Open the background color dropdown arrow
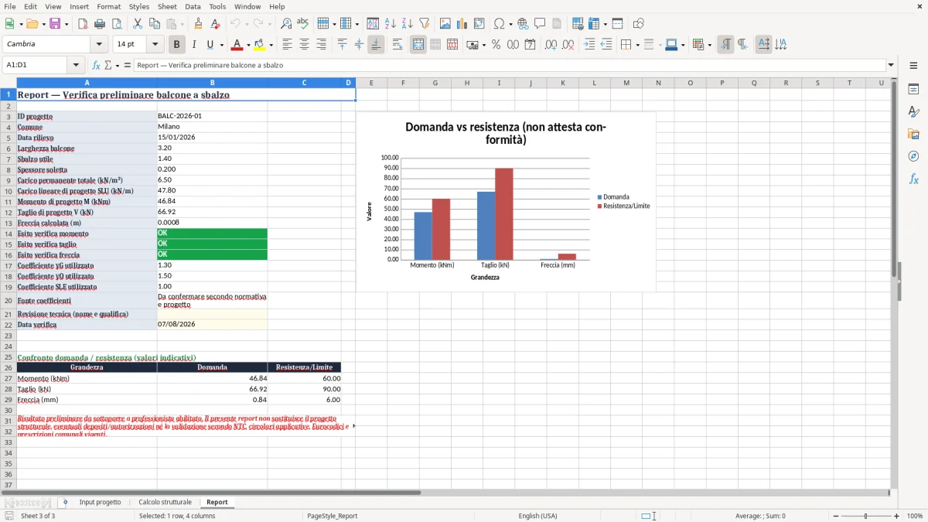 271,45
